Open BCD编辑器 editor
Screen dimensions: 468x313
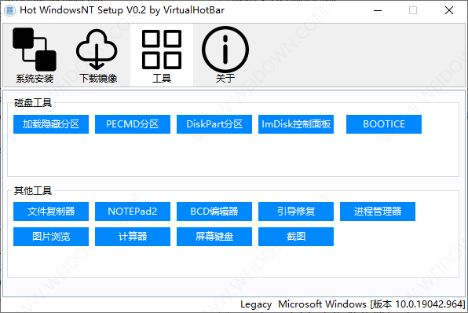[x=214, y=212]
